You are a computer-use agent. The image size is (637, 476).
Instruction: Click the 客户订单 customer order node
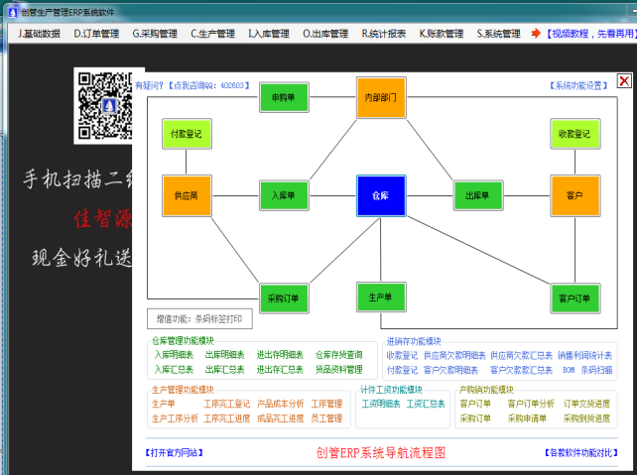click(x=575, y=297)
